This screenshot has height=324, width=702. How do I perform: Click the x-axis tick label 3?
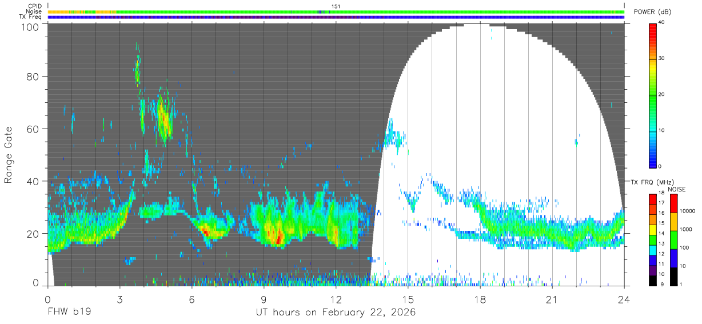point(119,299)
